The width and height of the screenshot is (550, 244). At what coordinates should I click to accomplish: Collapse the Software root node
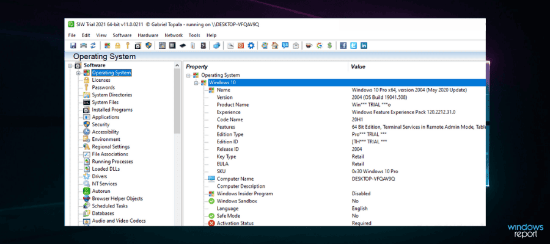(70, 65)
